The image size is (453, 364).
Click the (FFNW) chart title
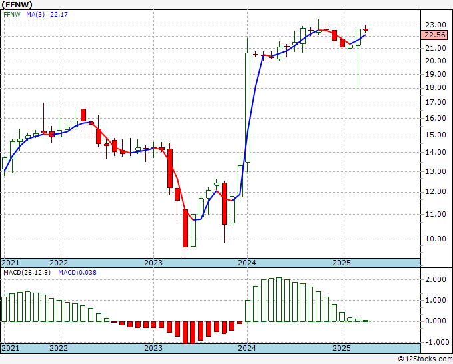[17, 5]
